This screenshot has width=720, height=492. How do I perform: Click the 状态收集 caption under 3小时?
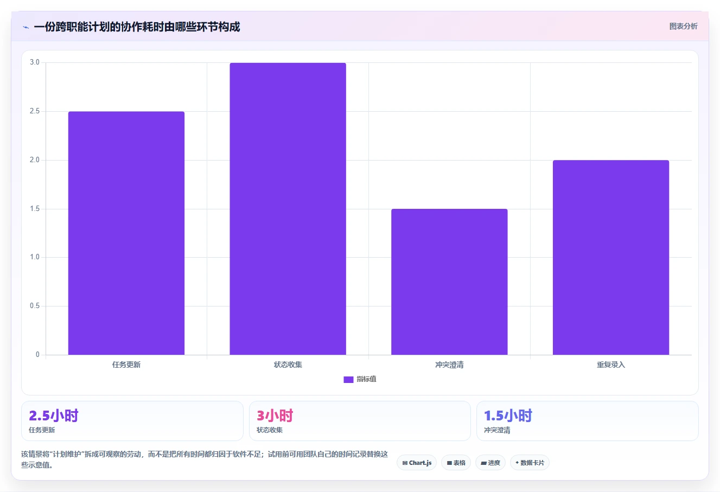(x=270, y=430)
